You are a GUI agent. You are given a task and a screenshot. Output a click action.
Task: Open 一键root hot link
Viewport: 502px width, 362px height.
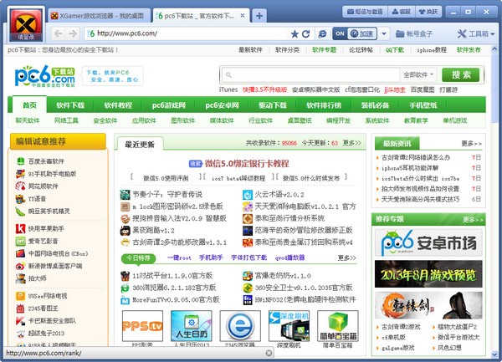pos(179,257)
